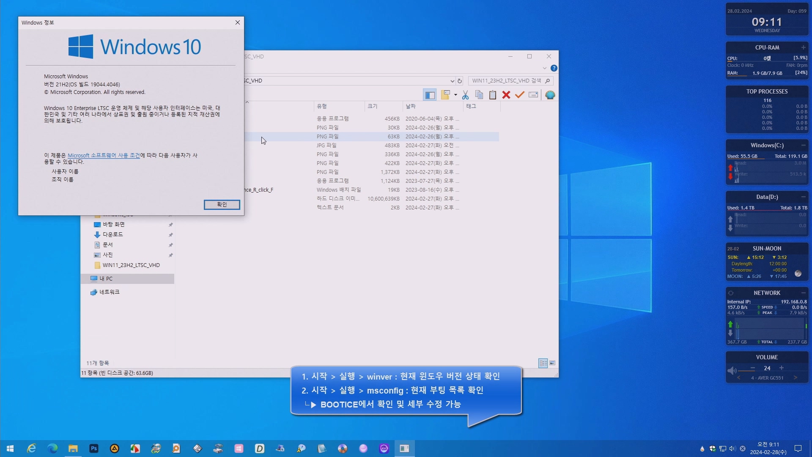Switch to large icons view in status bar

(x=552, y=363)
